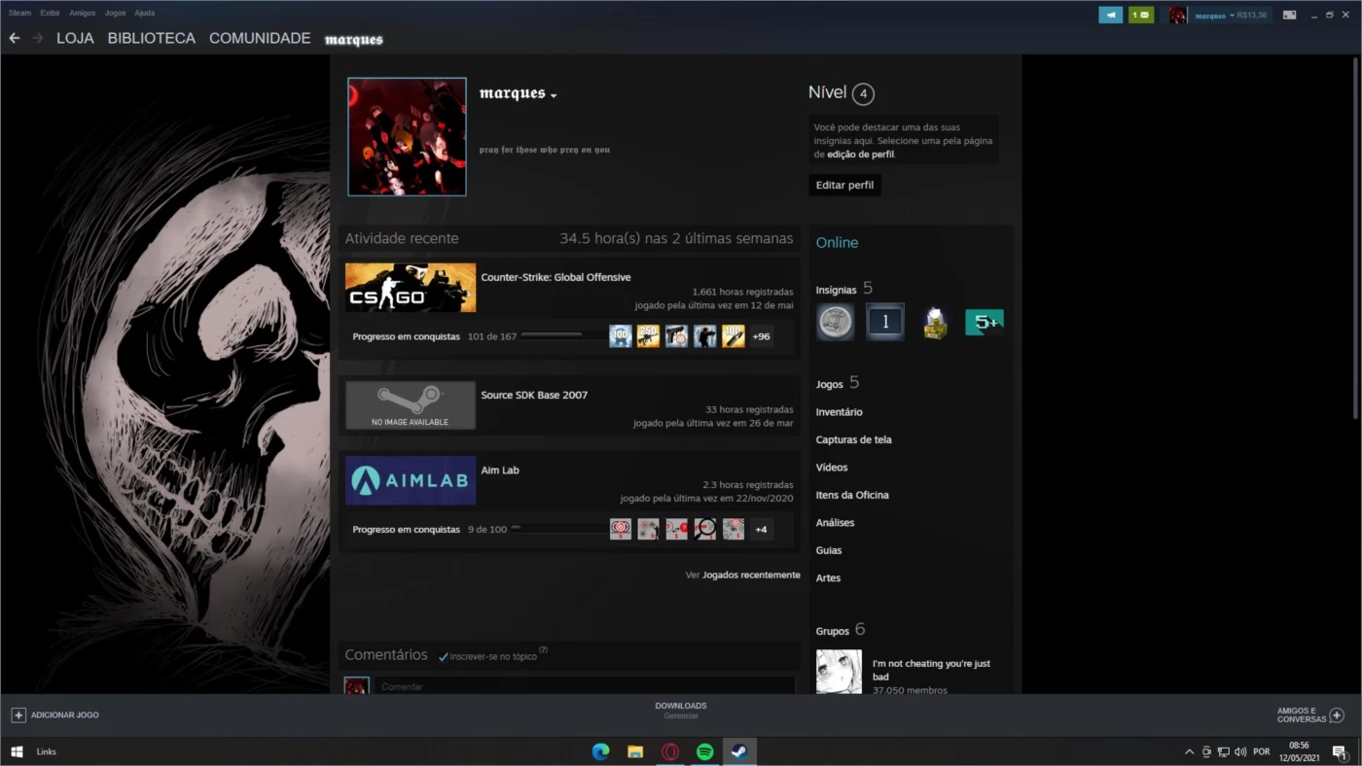This screenshot has height=766, width=1362.
Task: Open Counter-Strike: Global Offensive game link
Action: point(556,277)
